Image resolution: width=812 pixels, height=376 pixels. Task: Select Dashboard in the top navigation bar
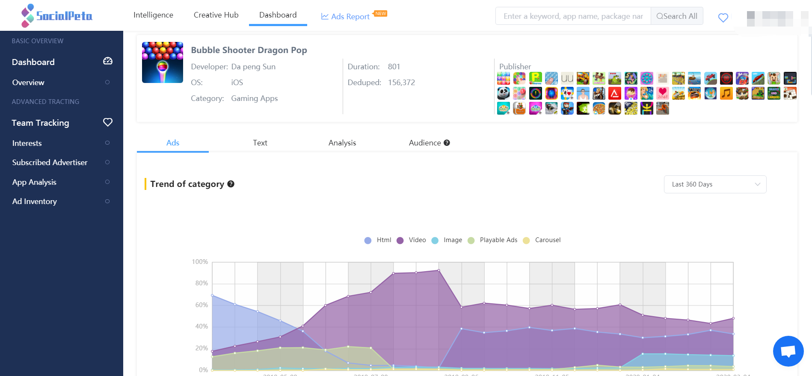pyautogui.click(x=278, y=15)
